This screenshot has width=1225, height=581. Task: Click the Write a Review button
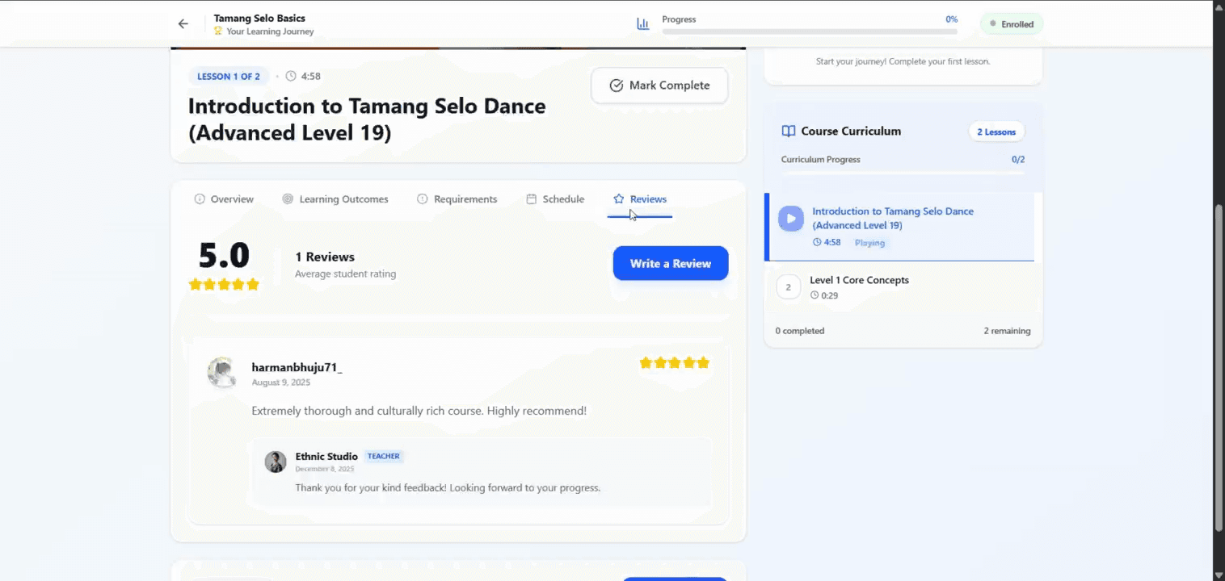click(671, 264)
